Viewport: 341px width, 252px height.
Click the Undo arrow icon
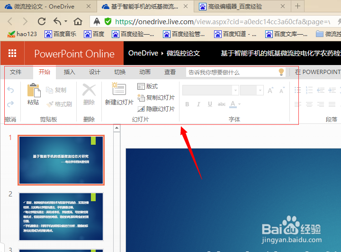tap(10, 90)
